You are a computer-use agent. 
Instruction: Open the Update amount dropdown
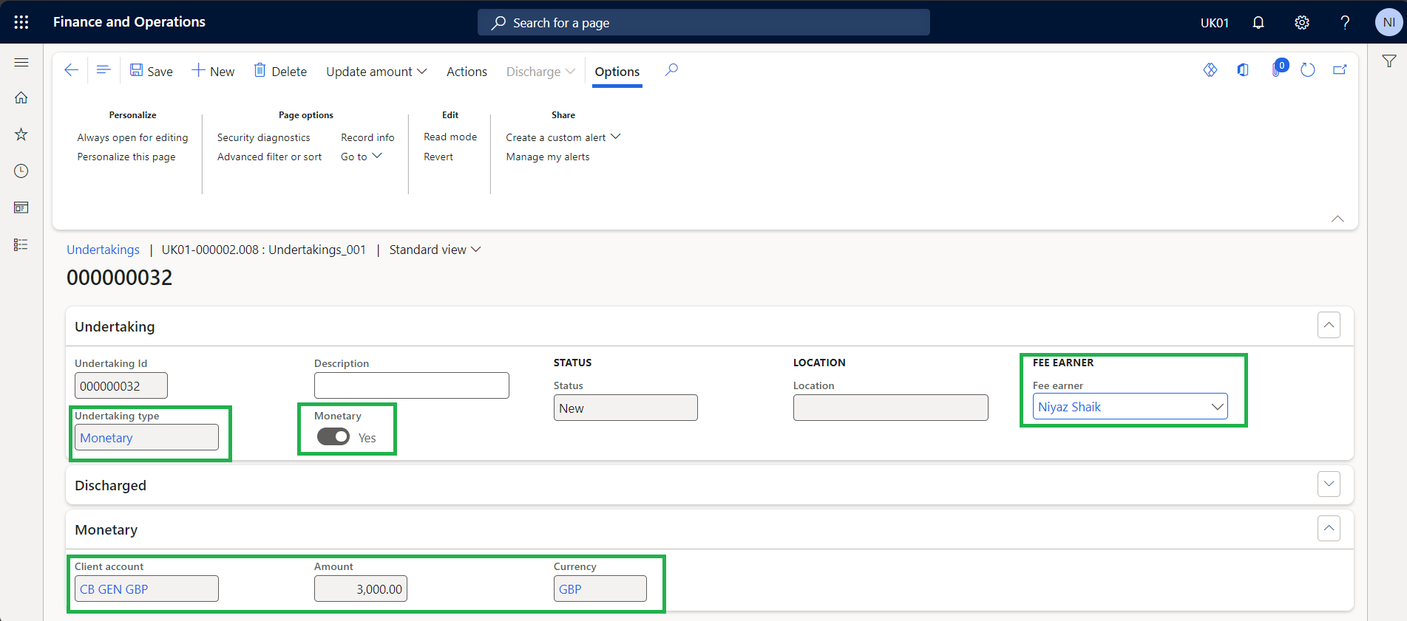pyautogui.click(x=376, y=72)
